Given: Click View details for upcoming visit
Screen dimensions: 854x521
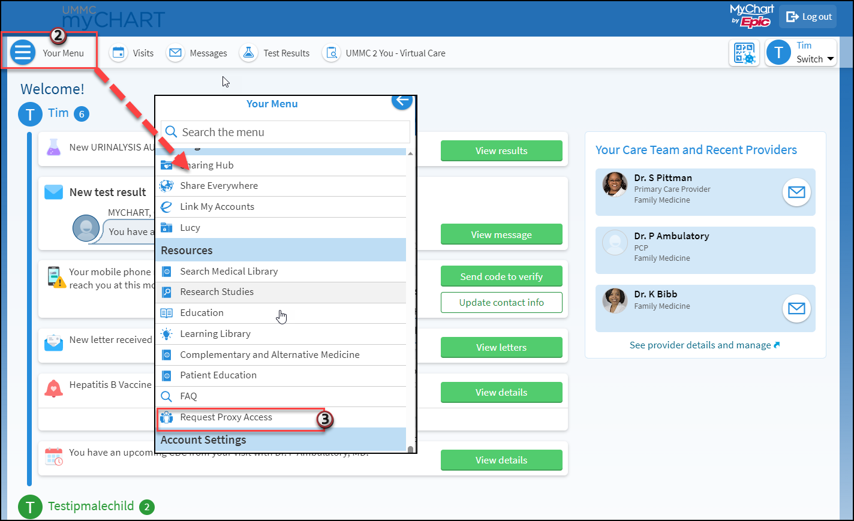Looking at the screenshot, I should 501,460.
